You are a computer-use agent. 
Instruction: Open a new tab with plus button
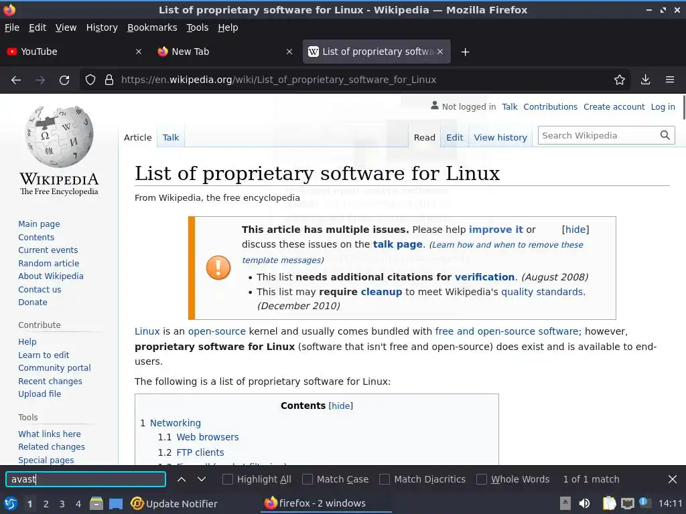(465, 52)
